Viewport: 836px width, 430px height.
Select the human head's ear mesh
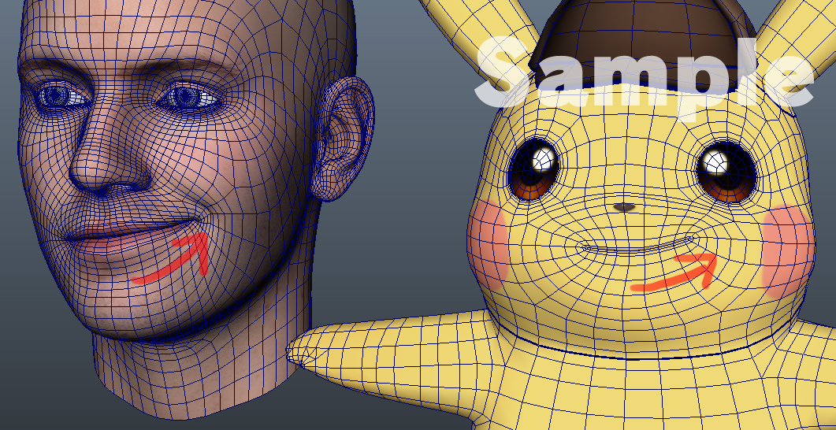(x=344, y=139)
